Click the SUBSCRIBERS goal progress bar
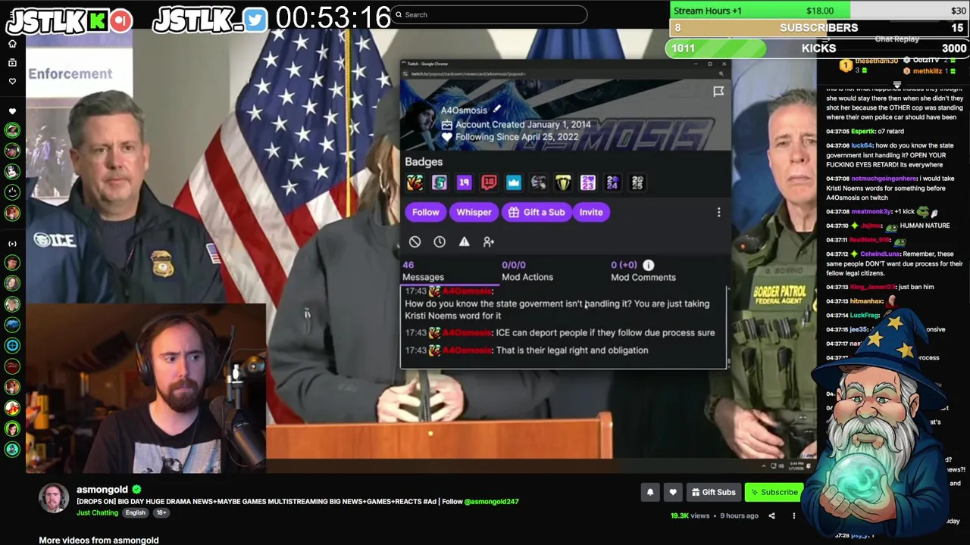Image resolution: width=970 pixels, height=545 pixels. 818,28
